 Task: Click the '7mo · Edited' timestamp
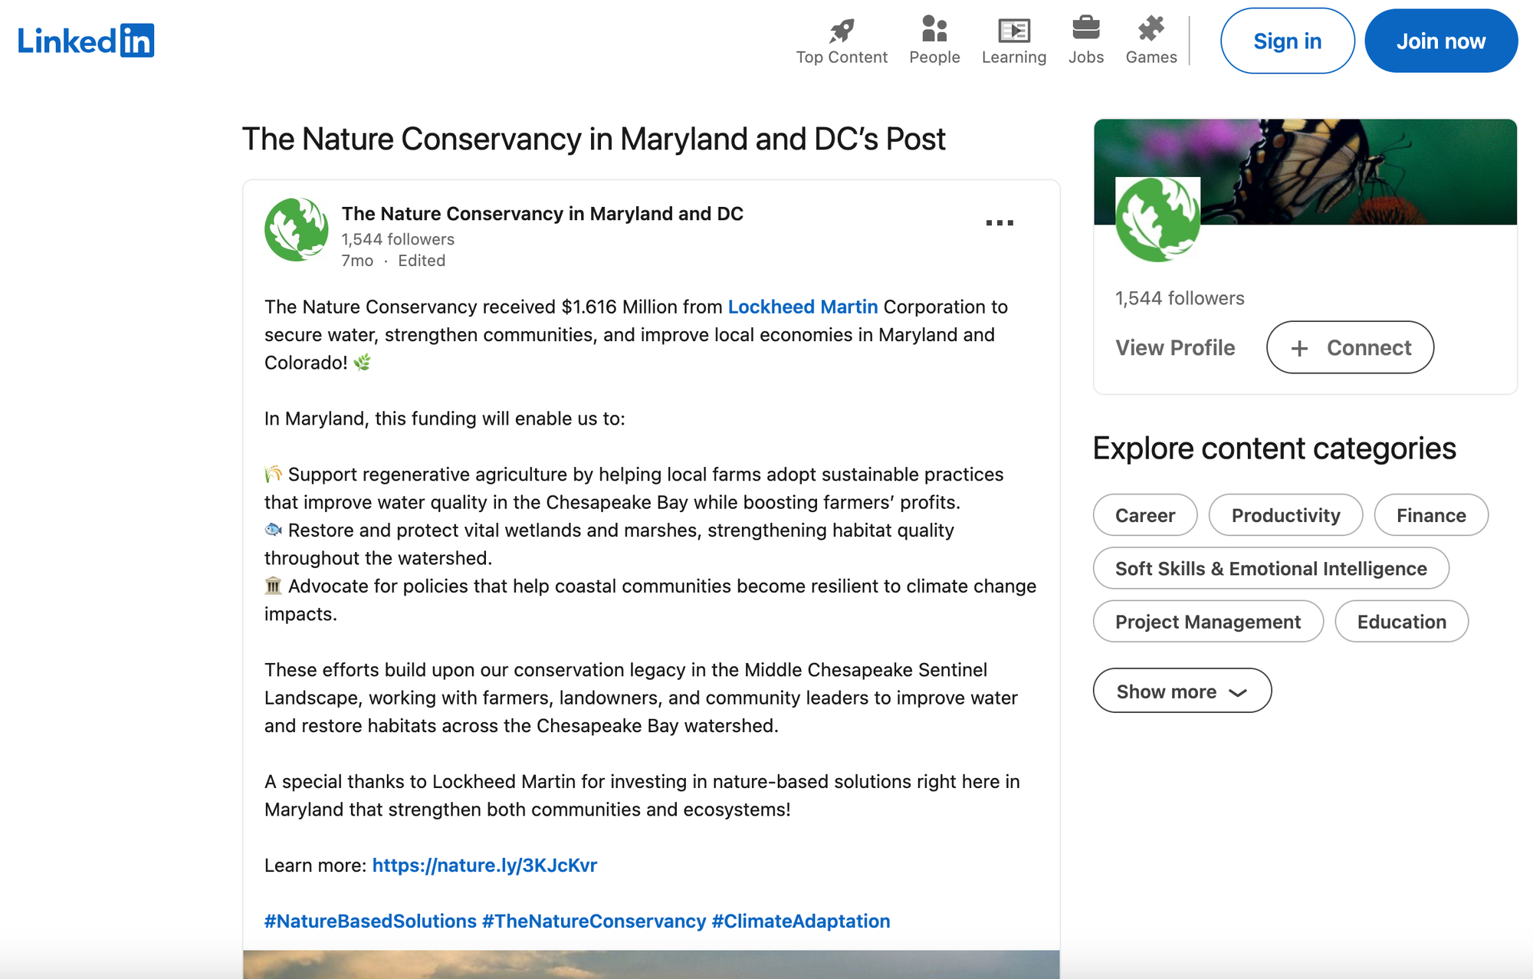click(393, 261)
